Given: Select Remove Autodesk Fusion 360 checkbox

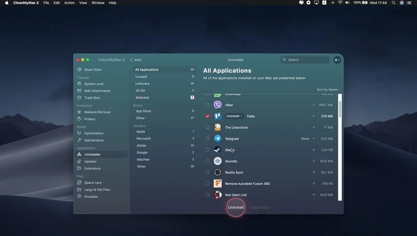Looking at the screenshot, I should click(x=208, y=184).
